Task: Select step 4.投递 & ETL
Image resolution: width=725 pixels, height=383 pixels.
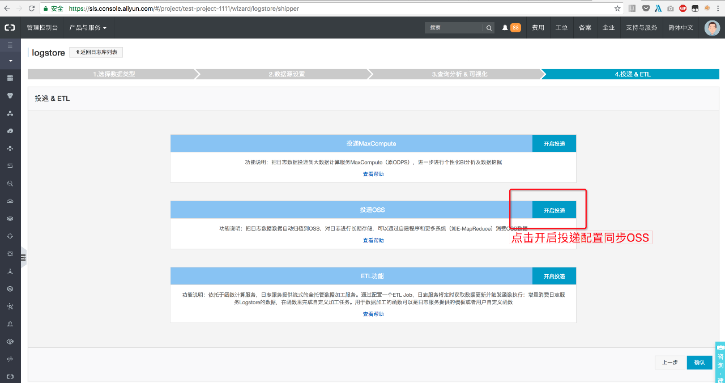Action: click(x=632, y=74)
